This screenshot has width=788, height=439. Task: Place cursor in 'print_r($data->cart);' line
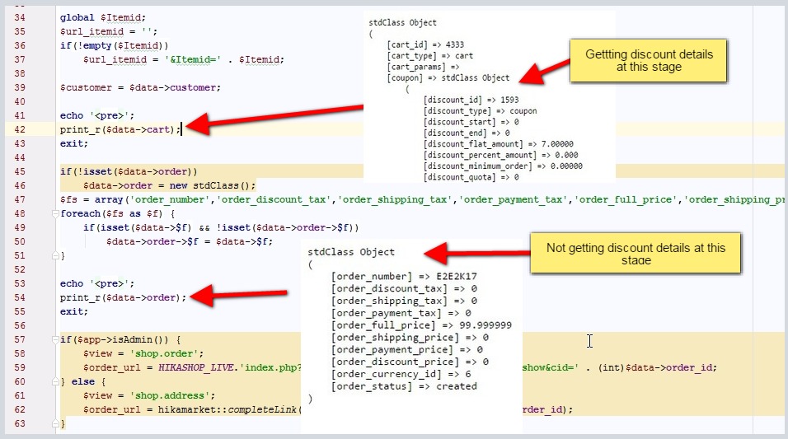pos(120,129)
